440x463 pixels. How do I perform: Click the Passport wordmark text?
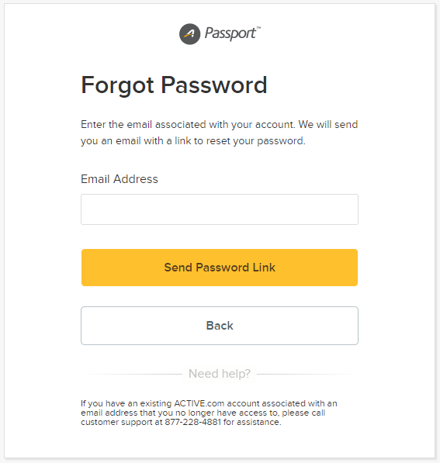point(230,33)
